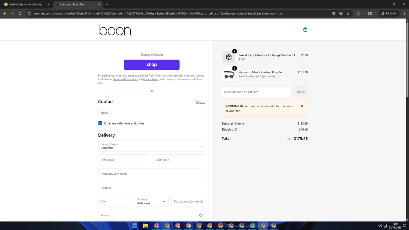Image resolution: width=409 pixels, height=230 pixels.
Task: Open File Explorer from the taskbar
Action: [x=146, y=226]
